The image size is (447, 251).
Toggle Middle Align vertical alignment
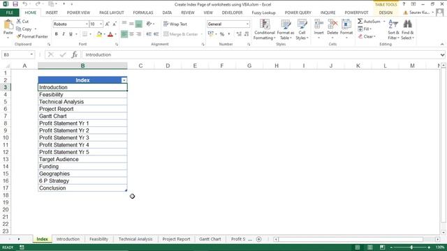click(131, 24)
